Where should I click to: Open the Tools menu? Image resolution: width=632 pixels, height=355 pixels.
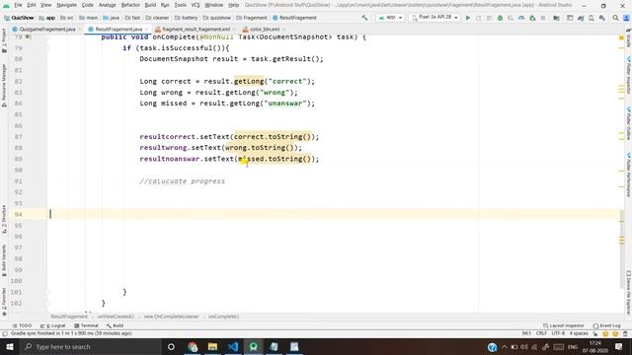[180, 5]
